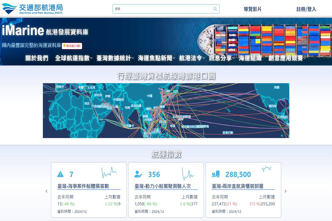Open the 臺灣-兩岸直航貨櫃裝卸量 title
The width and height of the screenshot is (332, 221).
pos(238,186)
